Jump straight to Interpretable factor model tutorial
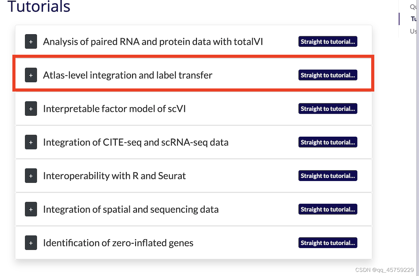The height and width of the screenshot is (276, 419). click(x=327, y=109)
